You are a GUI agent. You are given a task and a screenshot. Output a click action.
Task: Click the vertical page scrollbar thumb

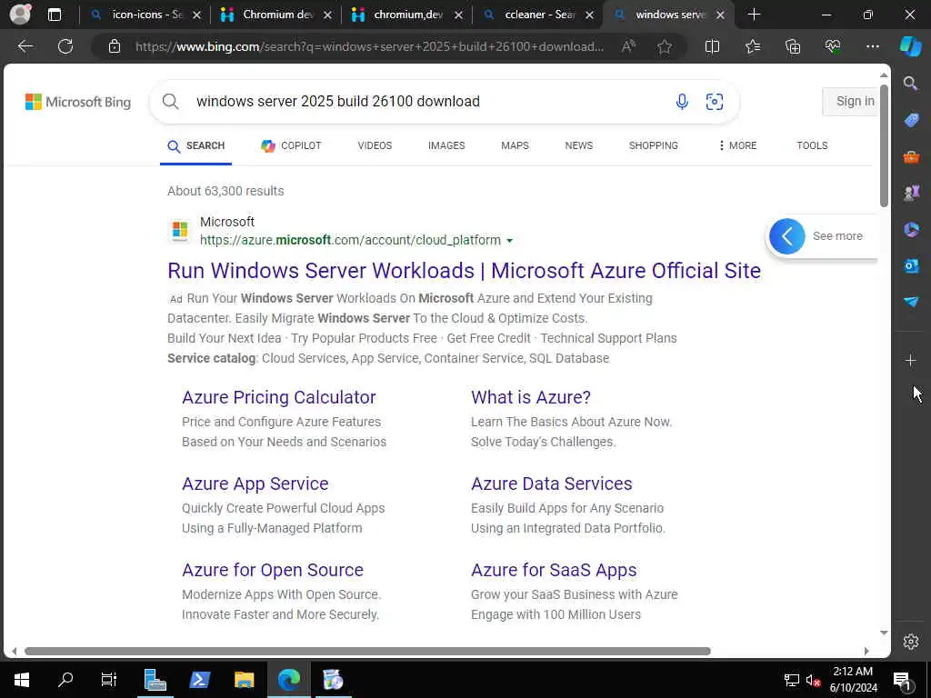click(x=884, y=146)
